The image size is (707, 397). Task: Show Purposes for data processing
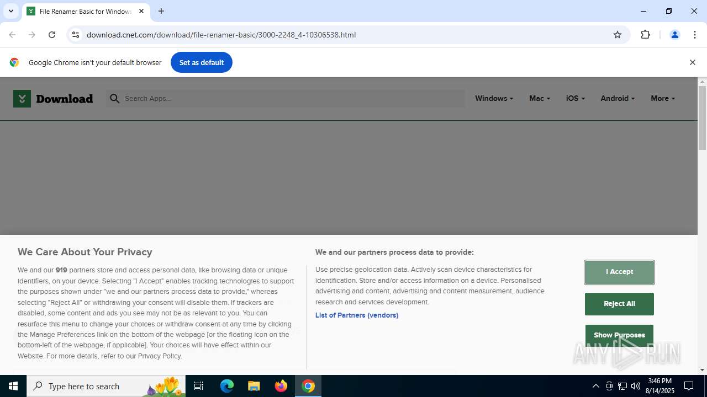click(619, 335)
